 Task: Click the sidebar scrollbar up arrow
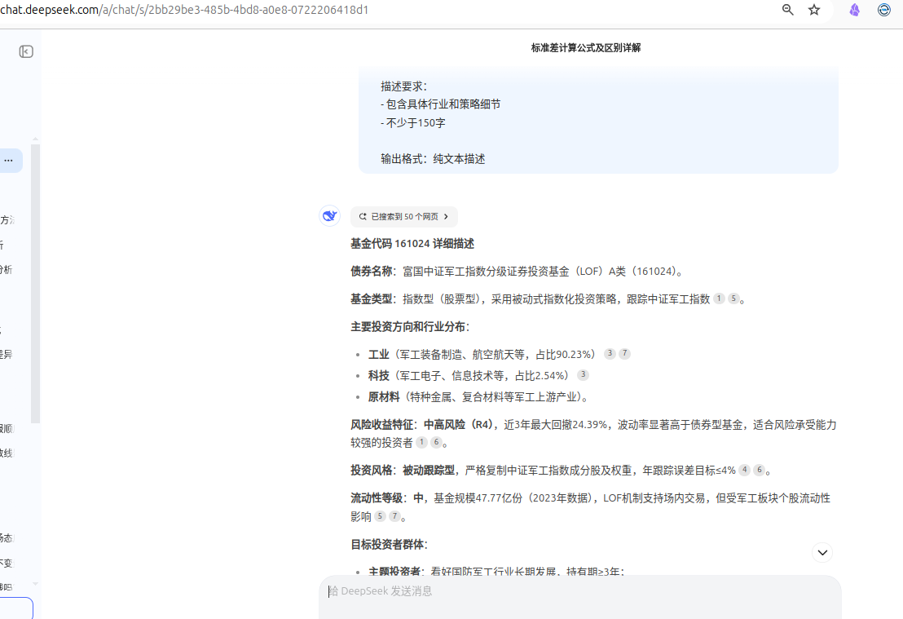coord(36,139)
